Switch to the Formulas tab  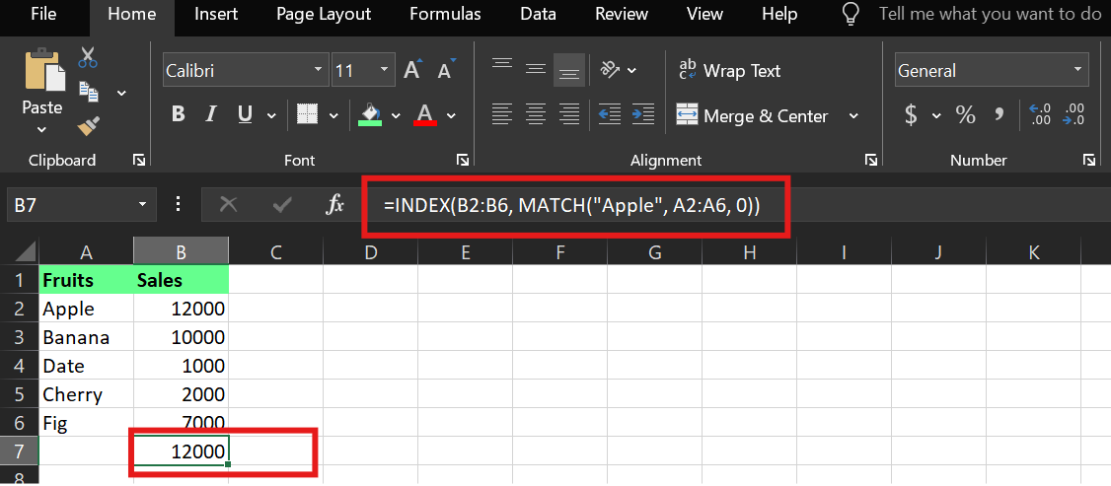(445, 14)
